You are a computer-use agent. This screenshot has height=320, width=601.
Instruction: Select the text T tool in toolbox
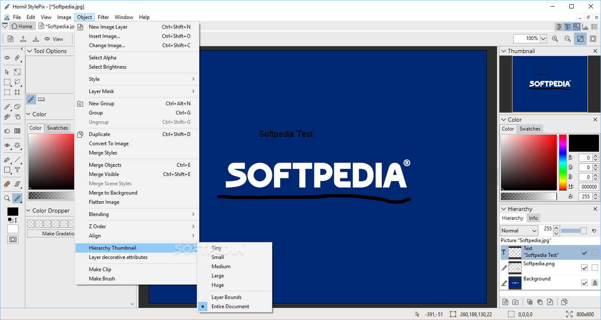pyautogui.click(x=17, y=170)
